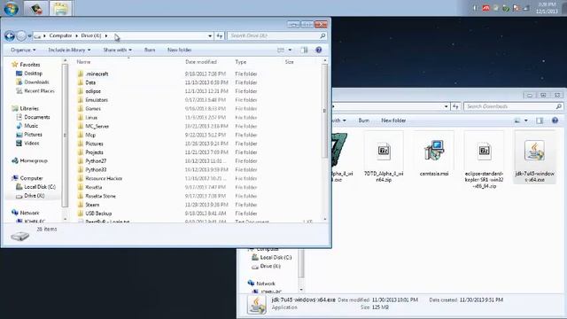Click the taskbar clock
The image size is (567, 319).
pos(547,8)
